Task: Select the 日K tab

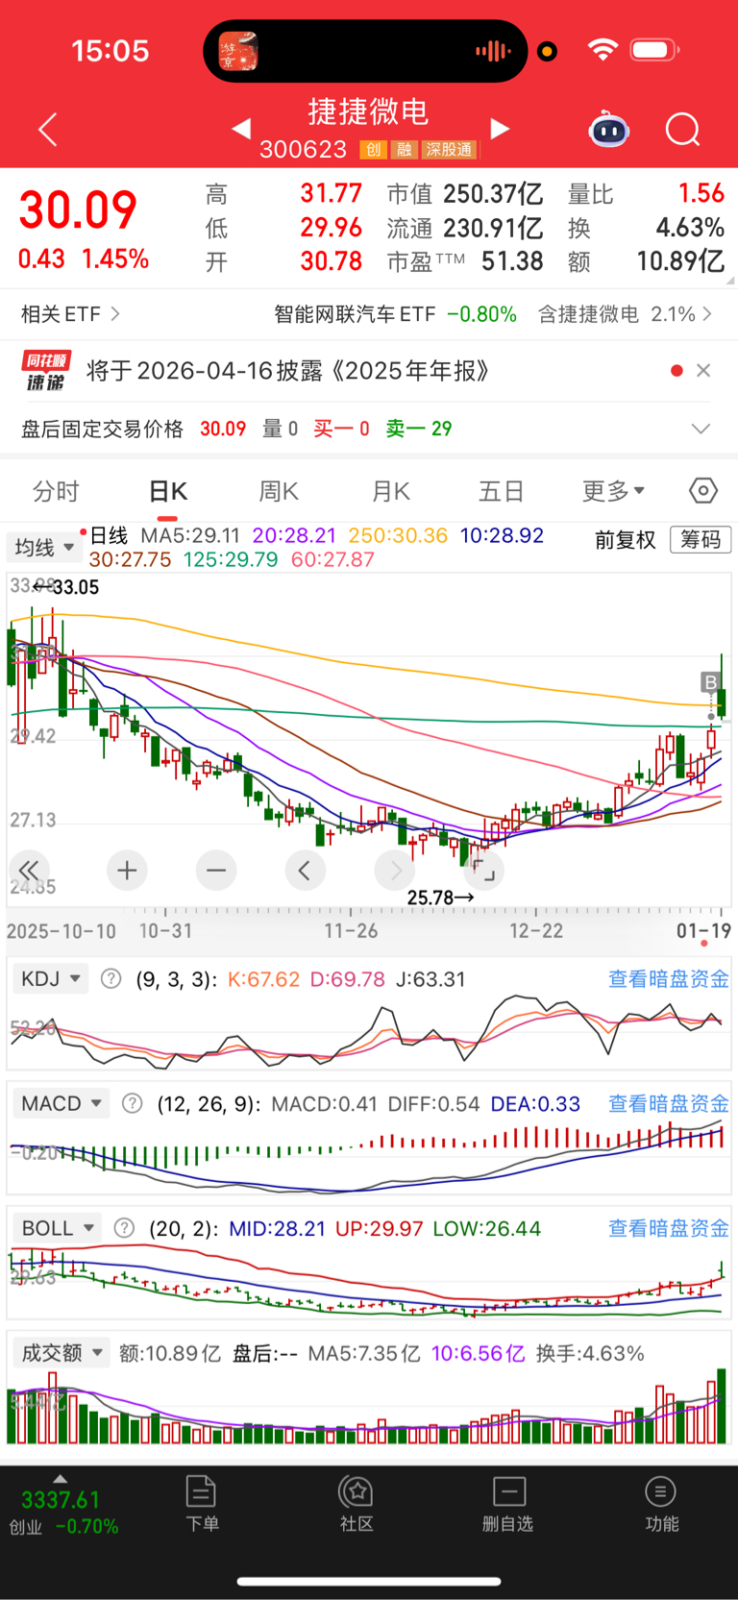Action: click(167, 492)
